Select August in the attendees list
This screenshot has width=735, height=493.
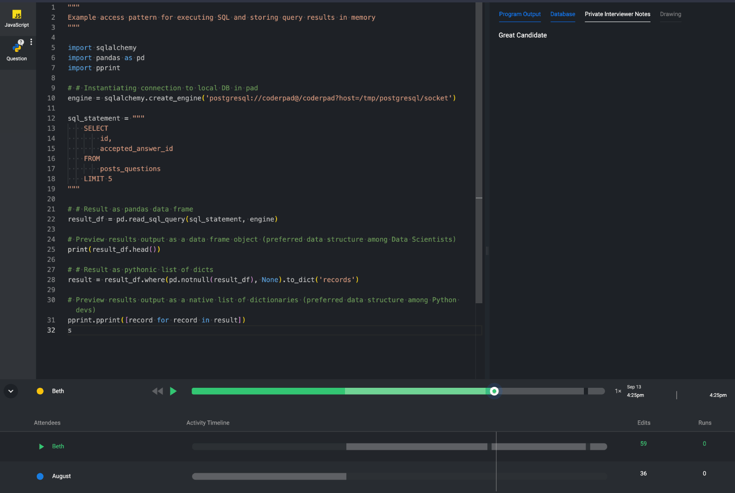(62, 476)
